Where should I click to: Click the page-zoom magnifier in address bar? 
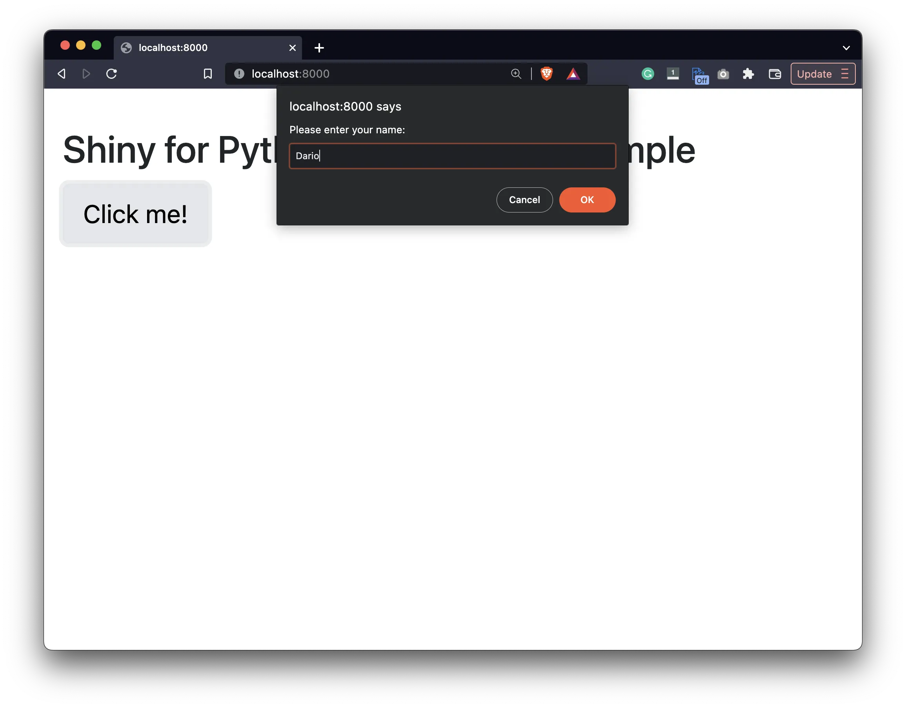pos(516,73)
